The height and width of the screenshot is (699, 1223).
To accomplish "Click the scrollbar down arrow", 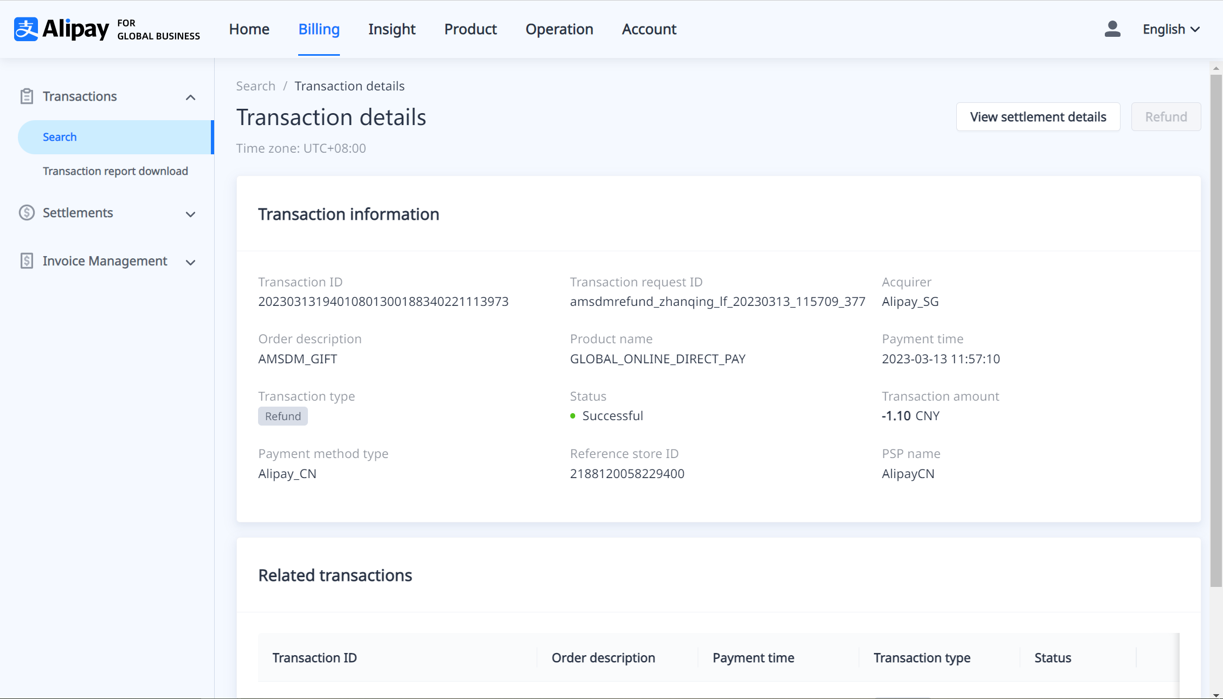I will tap(1216, 695).
